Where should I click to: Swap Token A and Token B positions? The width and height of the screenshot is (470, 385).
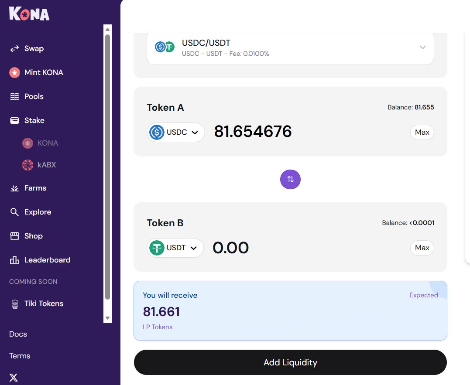pos(290,179)
